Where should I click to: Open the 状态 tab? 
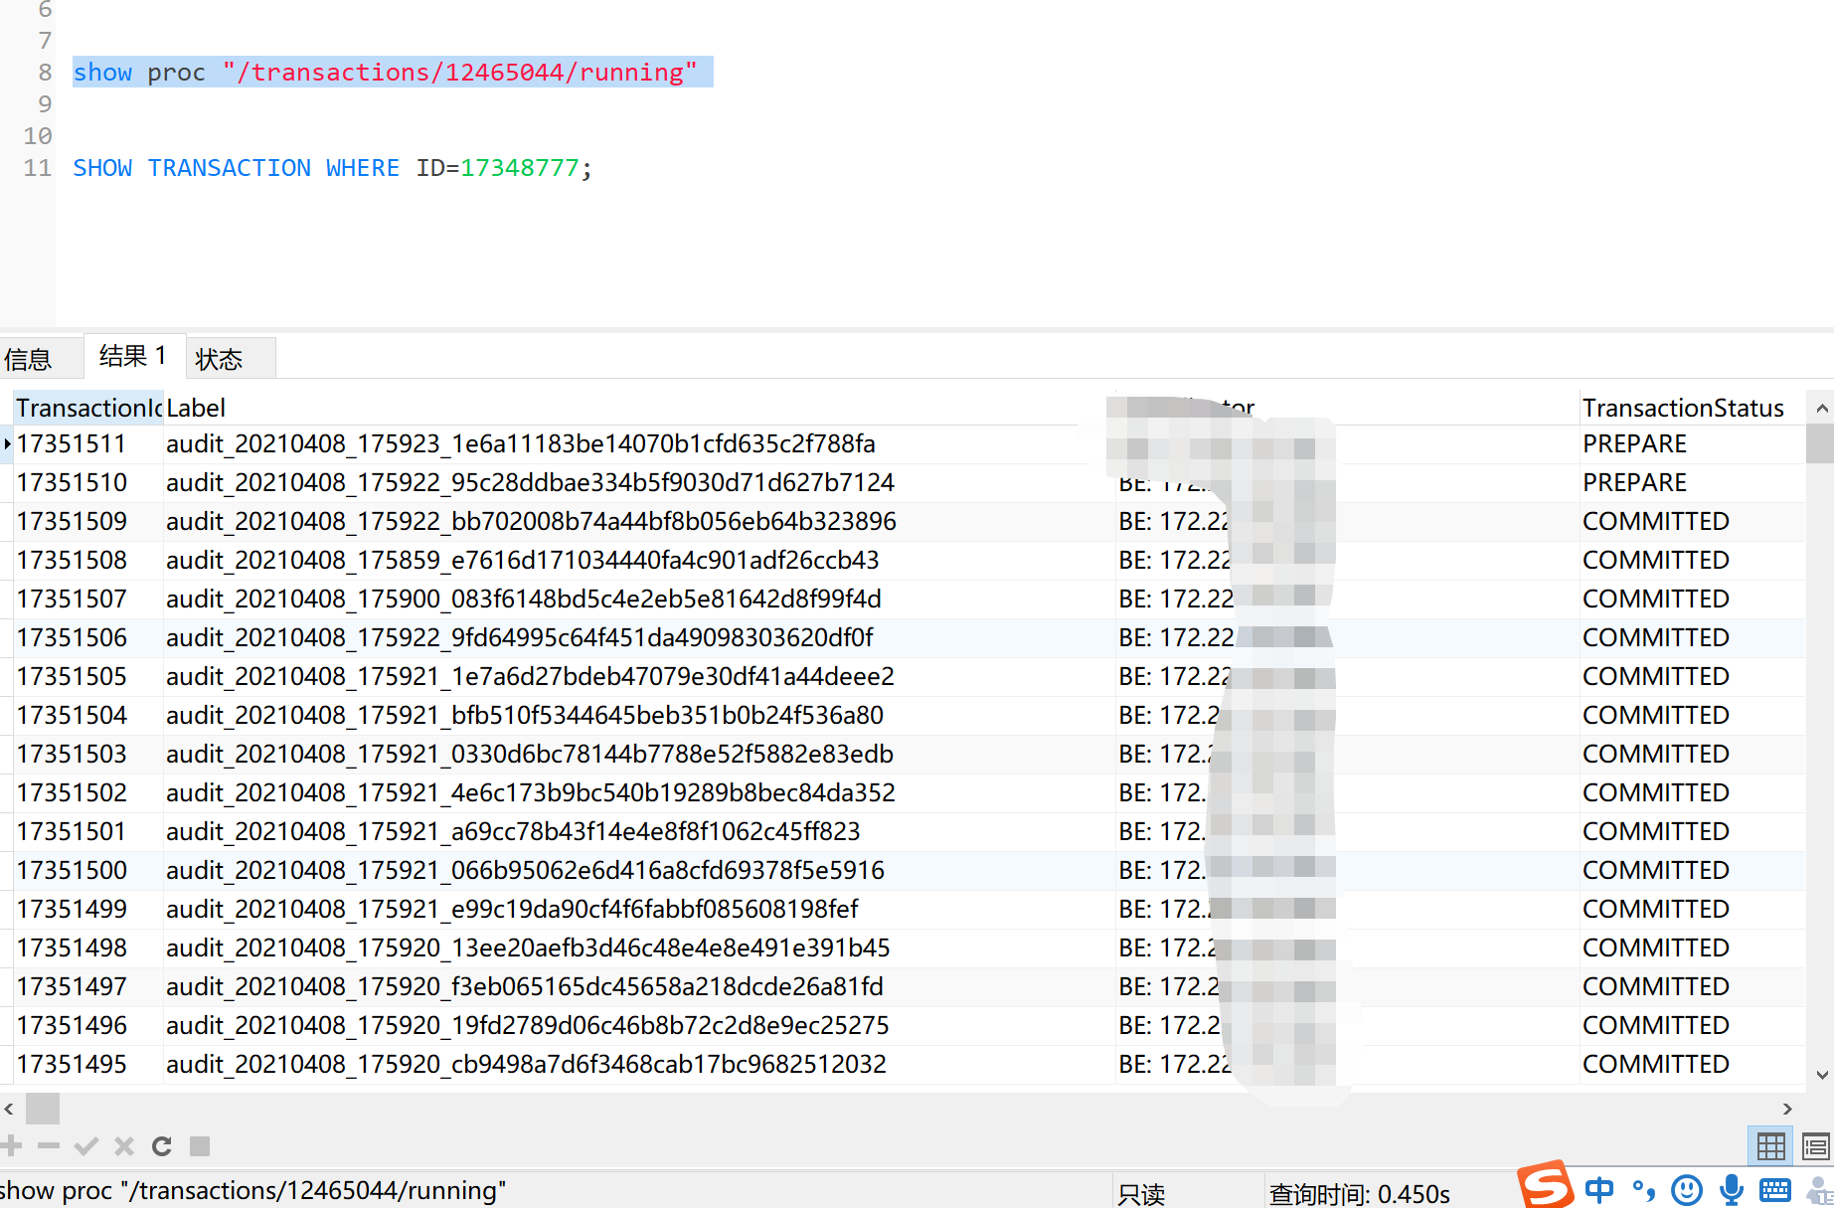[x=218, y=359]
